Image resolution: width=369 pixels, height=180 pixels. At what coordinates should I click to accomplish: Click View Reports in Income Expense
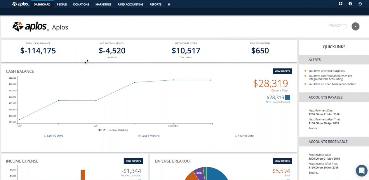tap(133, 161)
